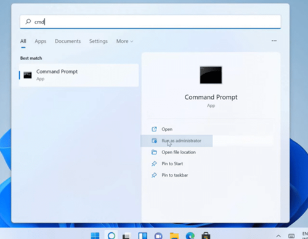
Task: Click the pin icon beside Pin to Start
Action: point(154,163)
